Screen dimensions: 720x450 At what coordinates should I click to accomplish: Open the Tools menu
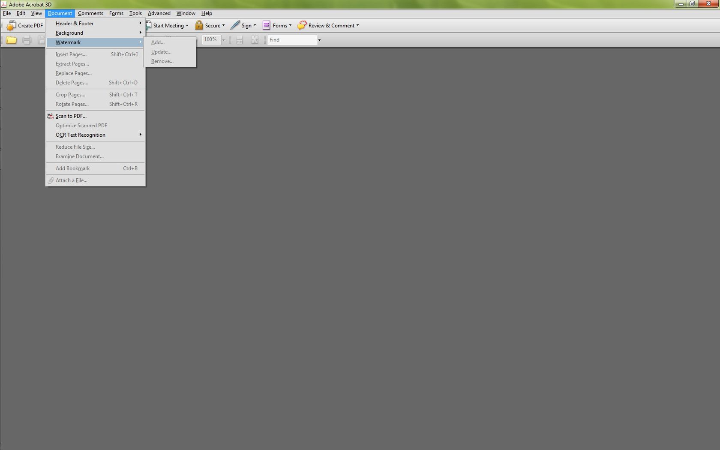[x=135, y=13]
